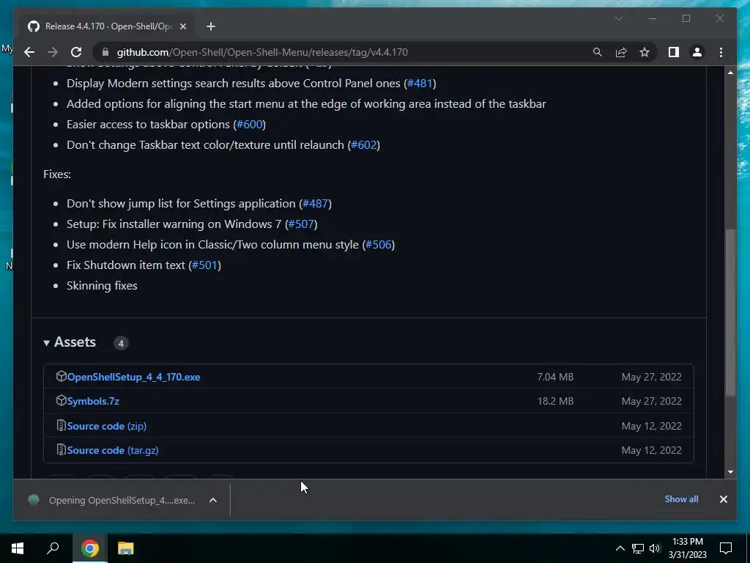Open issue link #507
The width and height of the screenshot is (750, 563).
point(301,224)
